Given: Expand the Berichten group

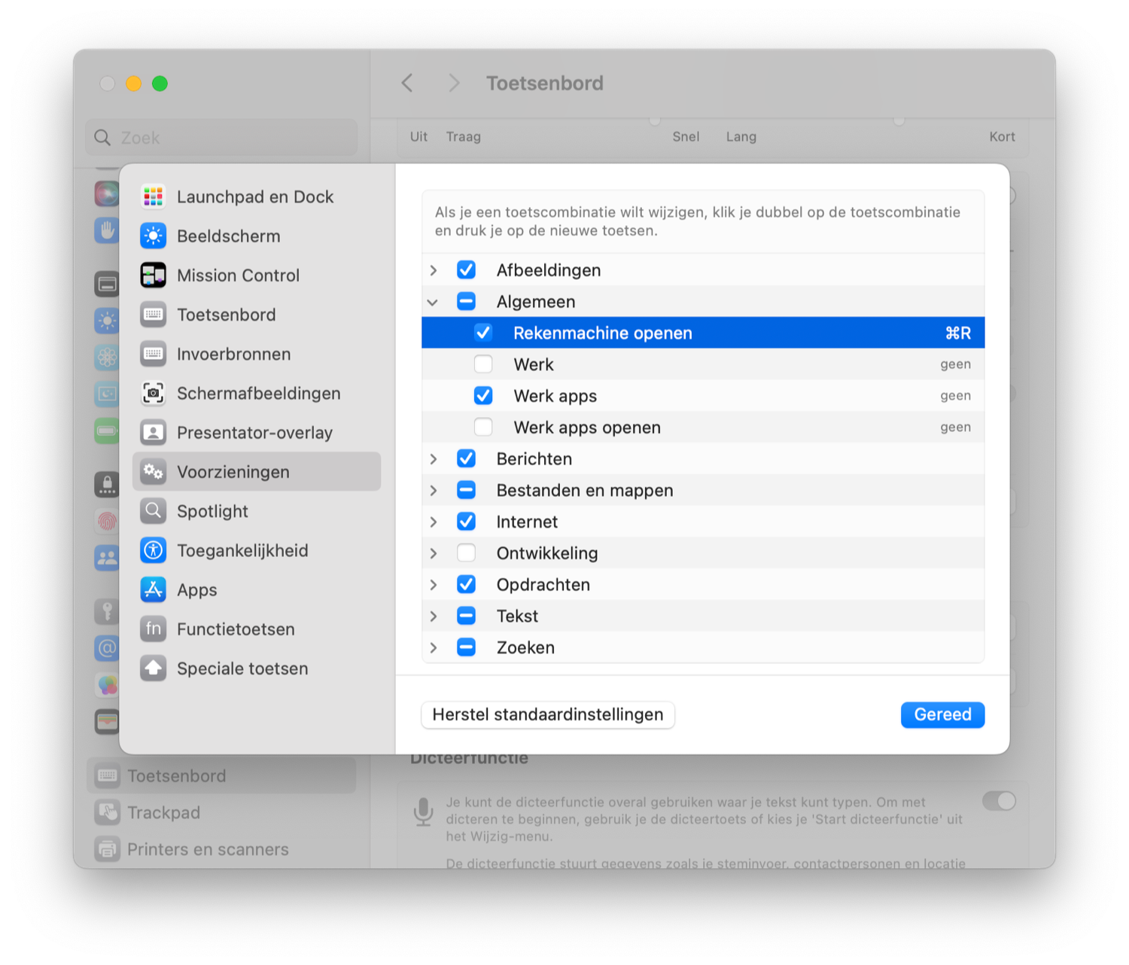Looking at the screenshot, I should pos(434,459).
